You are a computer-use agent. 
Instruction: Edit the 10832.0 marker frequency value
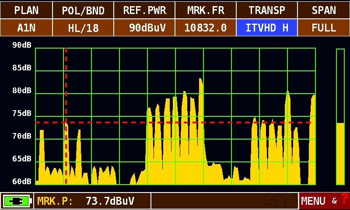[206, 28]
